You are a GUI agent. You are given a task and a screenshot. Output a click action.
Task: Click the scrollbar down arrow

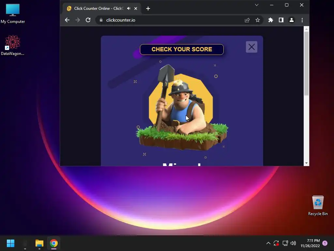(306, 163)
